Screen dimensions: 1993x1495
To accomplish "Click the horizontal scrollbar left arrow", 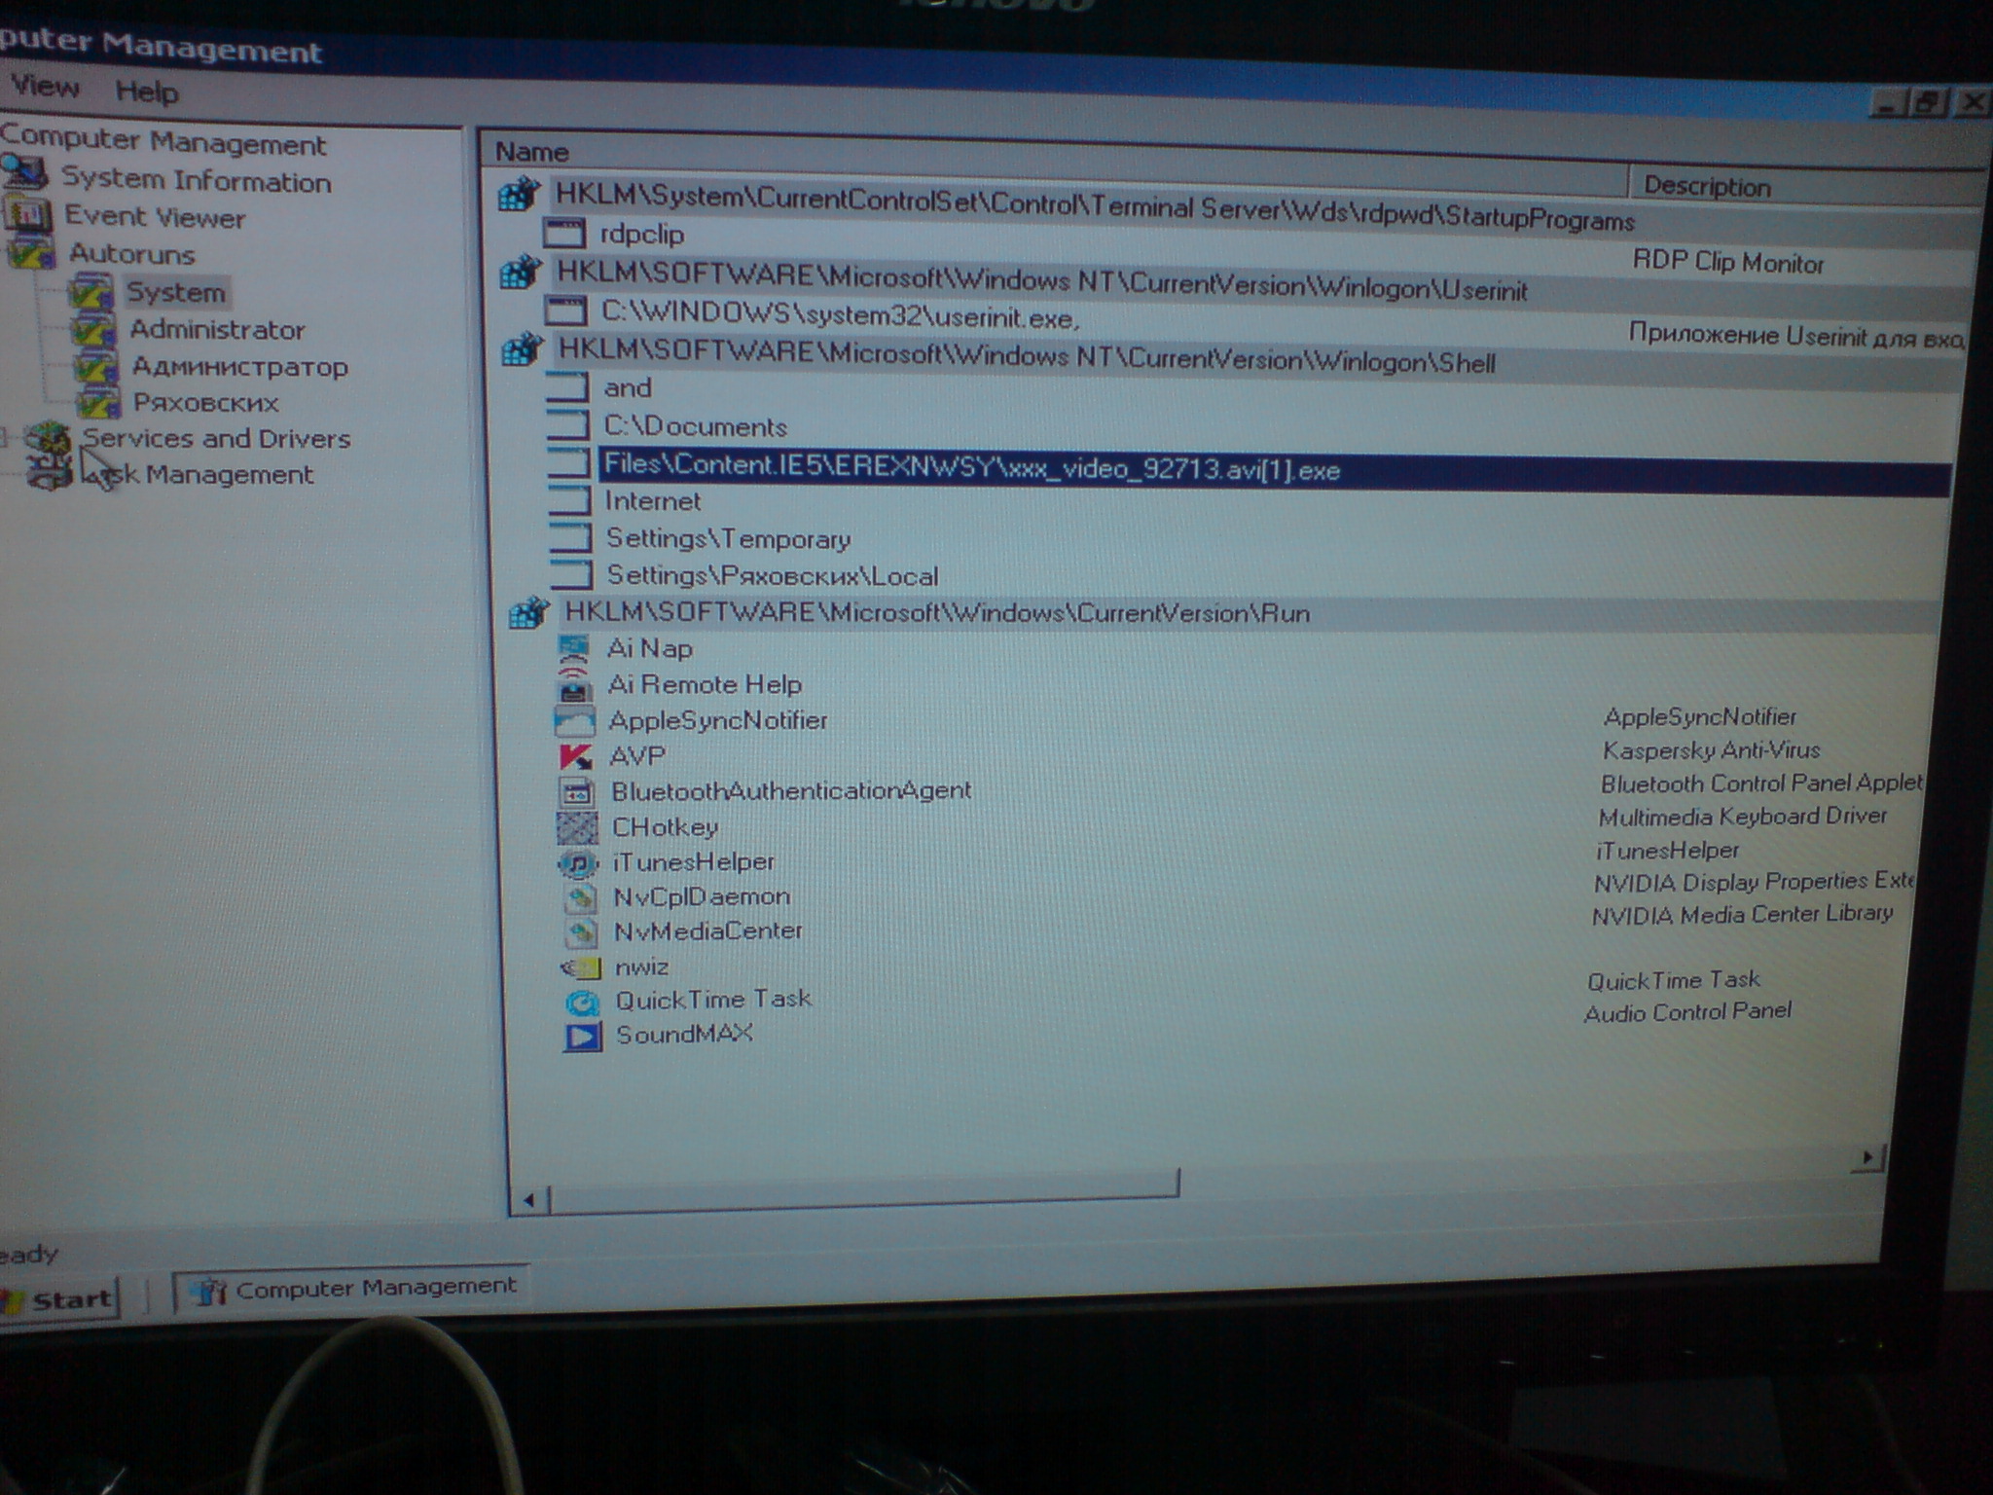I will (528, 1200).
